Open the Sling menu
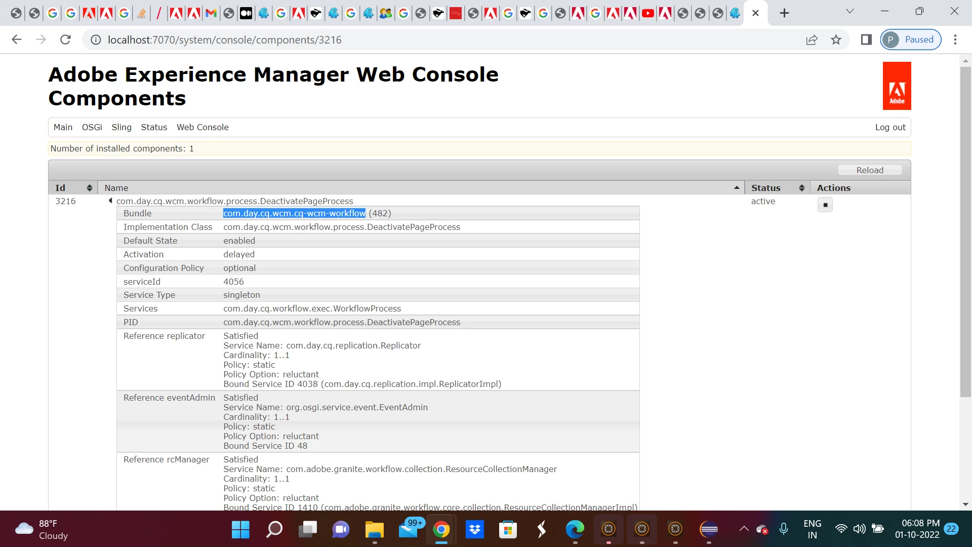Viewport: 972px width, 547px height. pyautogui.click(x=121, y=127)
